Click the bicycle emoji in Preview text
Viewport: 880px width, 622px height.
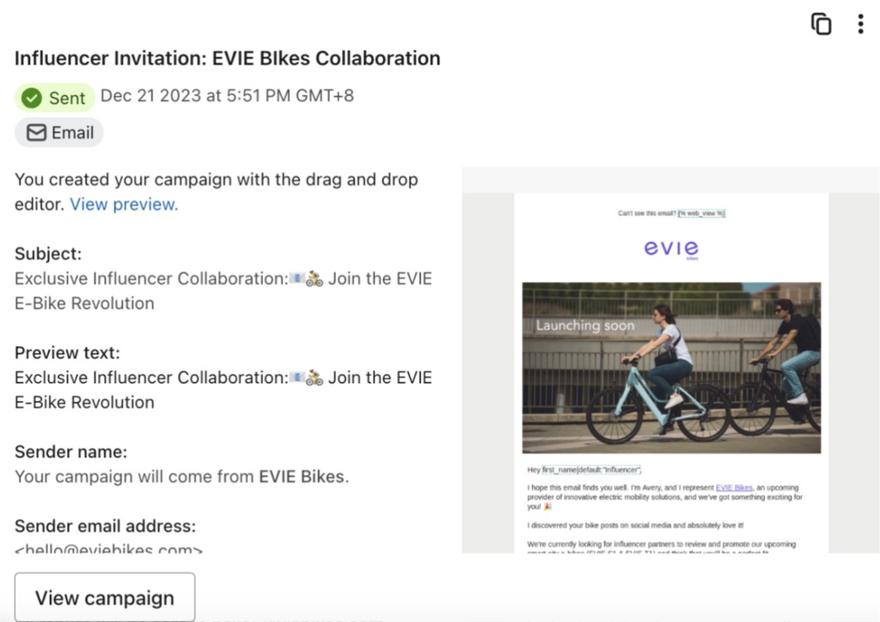point(315,378)
